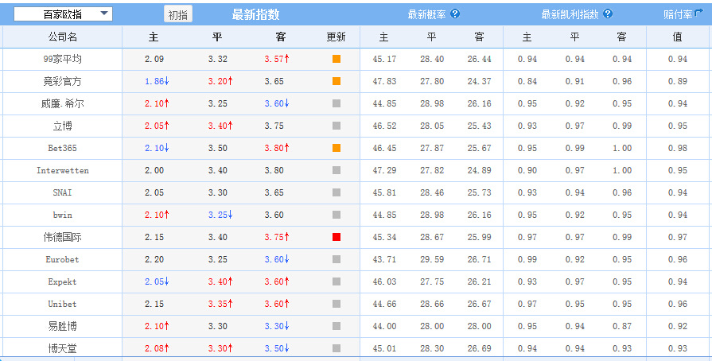Click the help icon next to 最新概率
Viewport: 712px width, 361px height.
(455, 14)
